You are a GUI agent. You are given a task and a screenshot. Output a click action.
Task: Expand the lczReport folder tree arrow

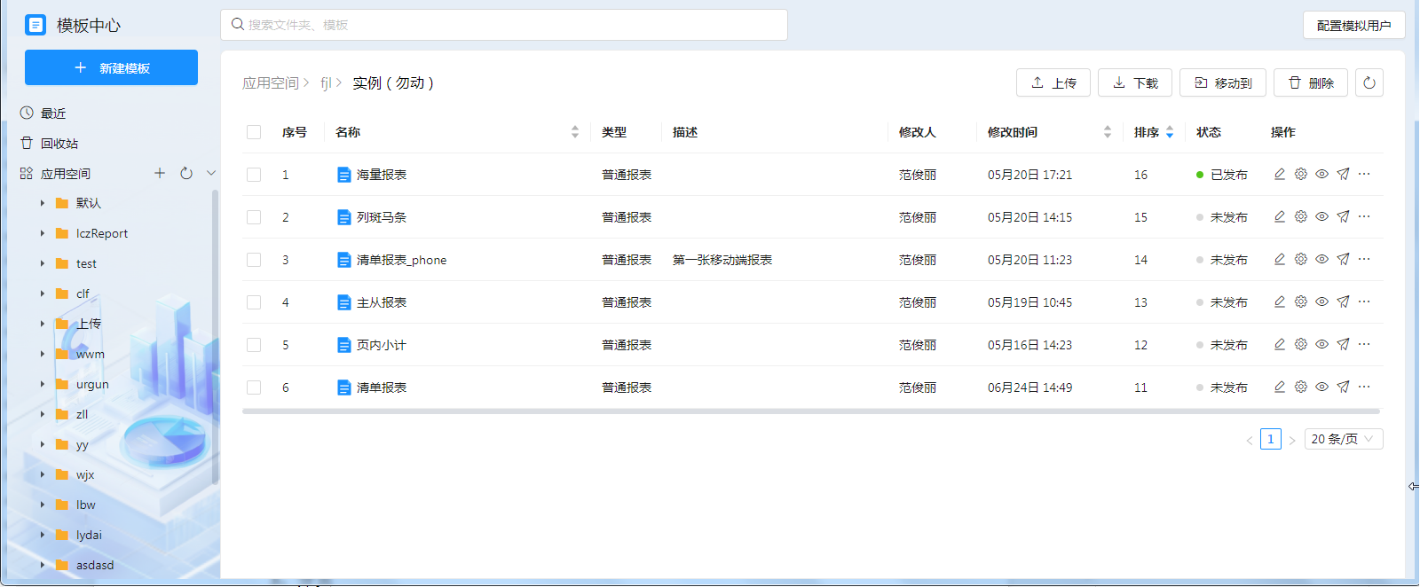(x=42, y=234)
